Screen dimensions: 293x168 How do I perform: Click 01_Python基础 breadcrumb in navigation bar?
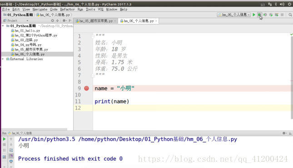(x=18, y=14)
